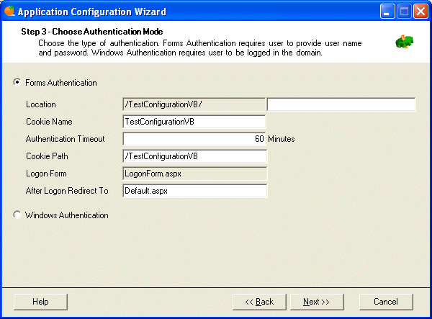432x319 pixels.
Task: Click into the Cookie Name field
Action: (x=194, y=122)
